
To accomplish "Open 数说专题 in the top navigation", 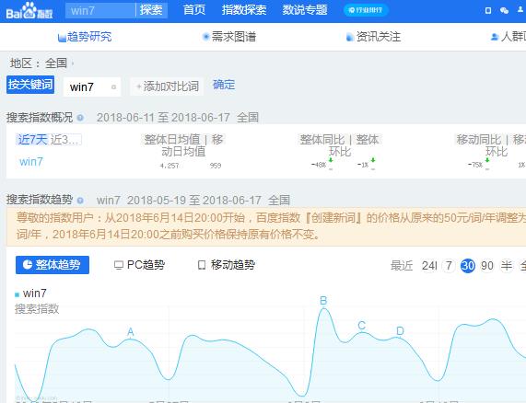I will [305, 10].
